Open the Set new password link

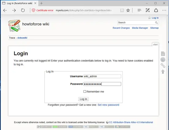pyautogui.click(x=108, y=105)
